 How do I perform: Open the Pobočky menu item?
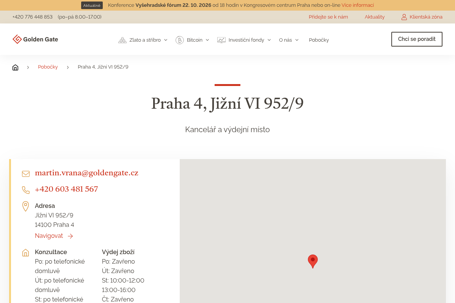tap(319, 40)
